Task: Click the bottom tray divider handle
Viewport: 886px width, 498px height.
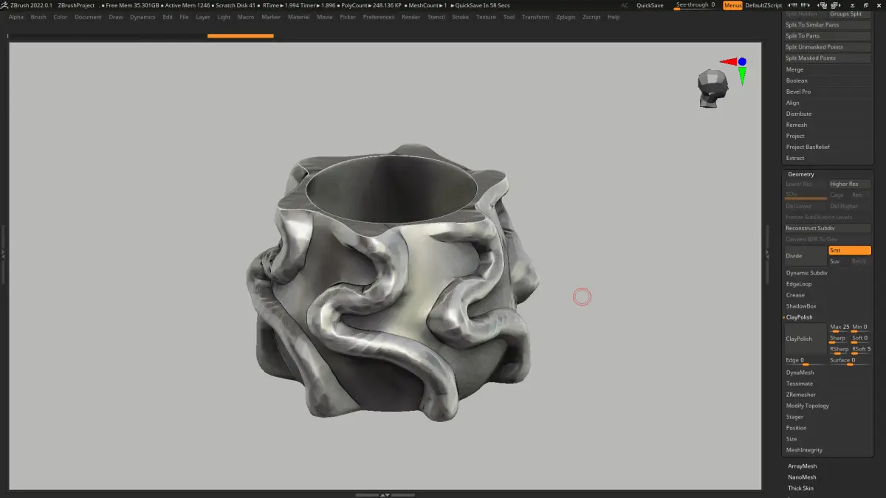Action: coord(384,494)
